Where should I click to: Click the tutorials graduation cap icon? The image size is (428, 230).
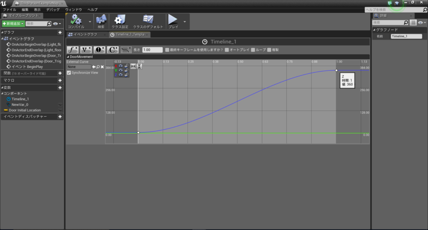click(397, 3)
